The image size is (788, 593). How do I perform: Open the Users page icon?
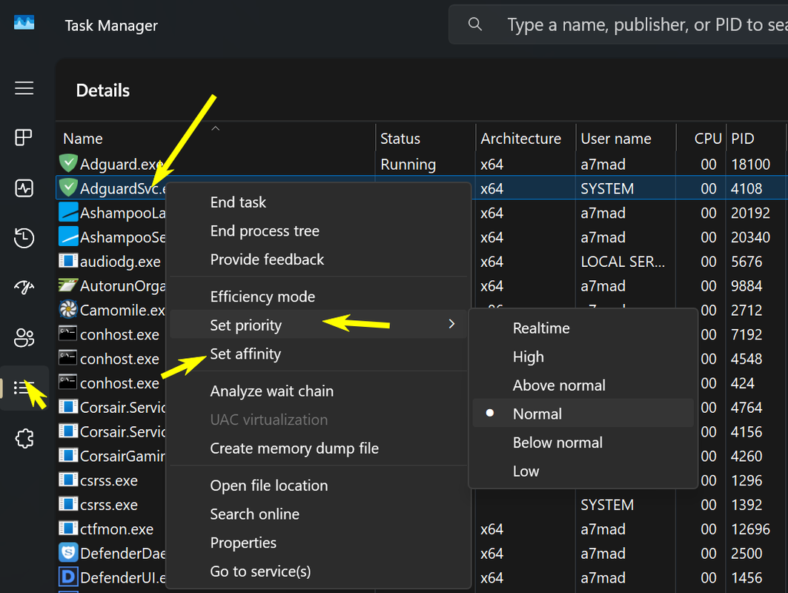(x=24, y=338)
